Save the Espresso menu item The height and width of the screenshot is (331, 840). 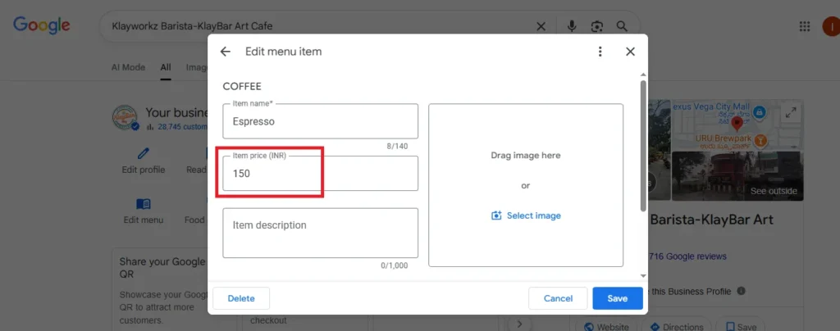pyautogui.click(x=618, y=298)
